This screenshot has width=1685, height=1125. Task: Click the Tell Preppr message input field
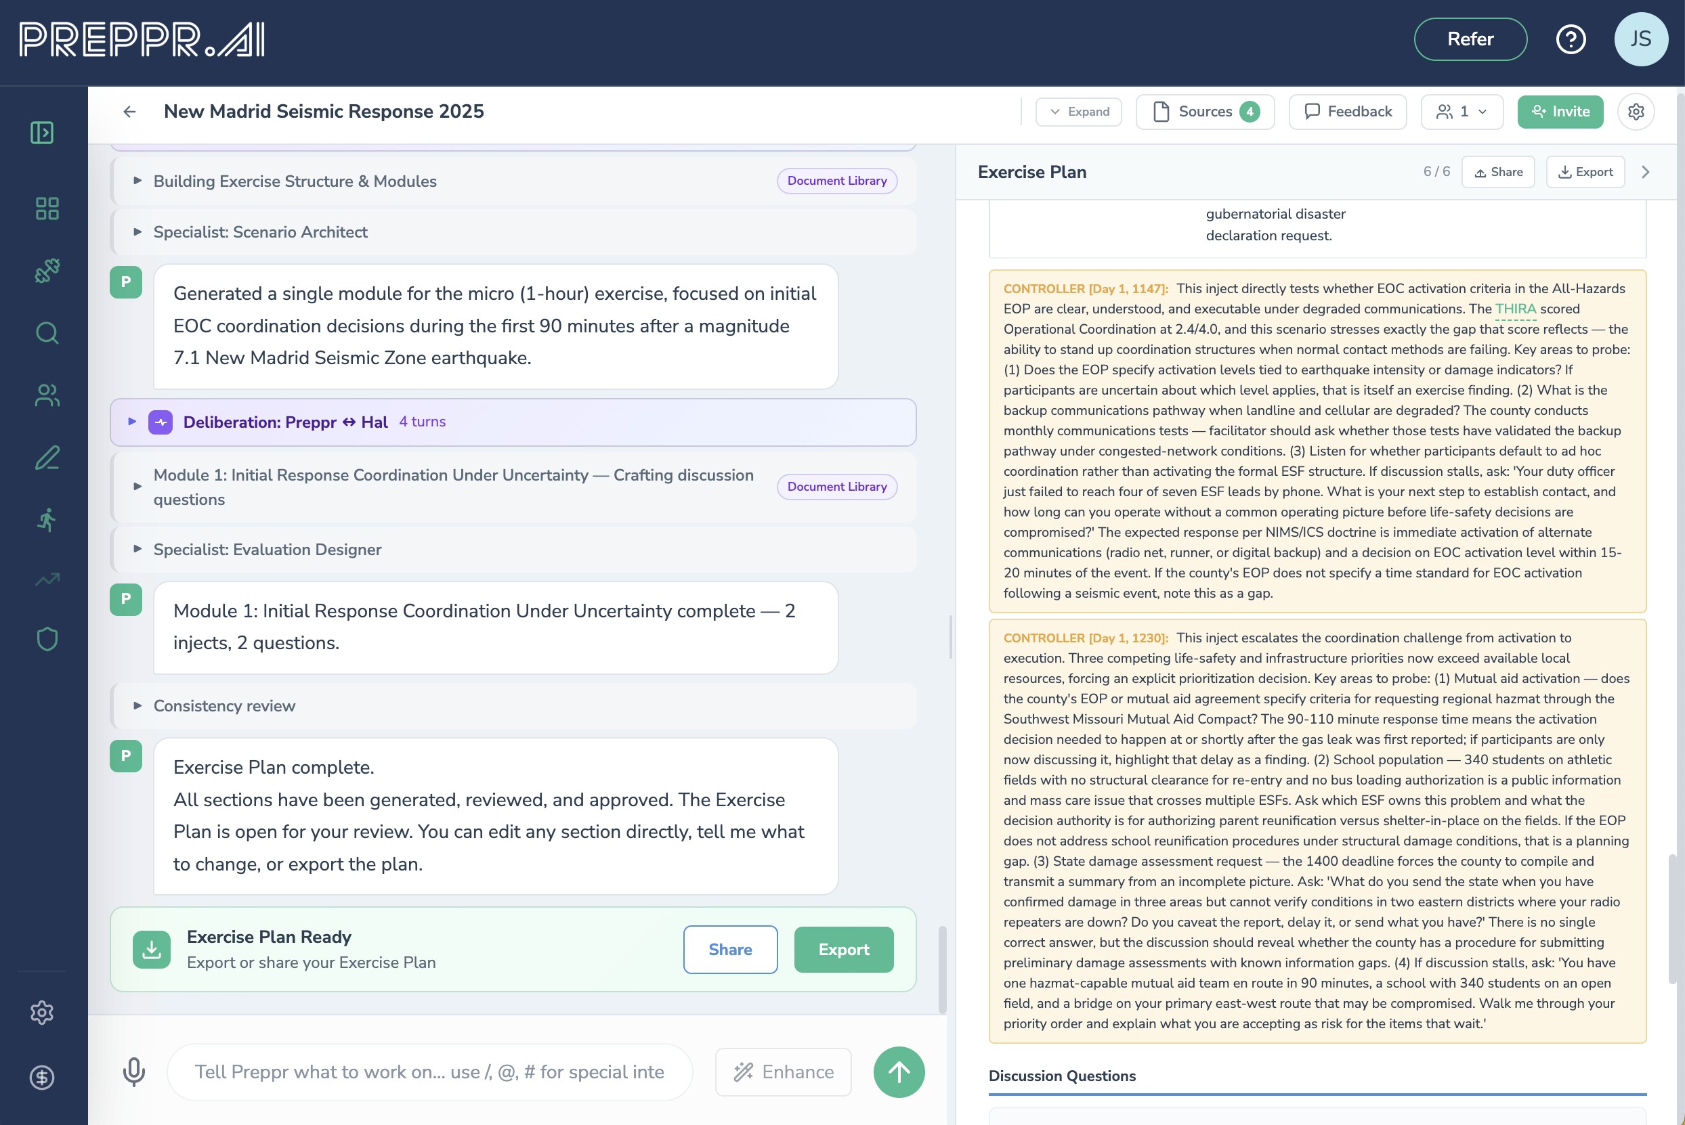(429, 1072)
